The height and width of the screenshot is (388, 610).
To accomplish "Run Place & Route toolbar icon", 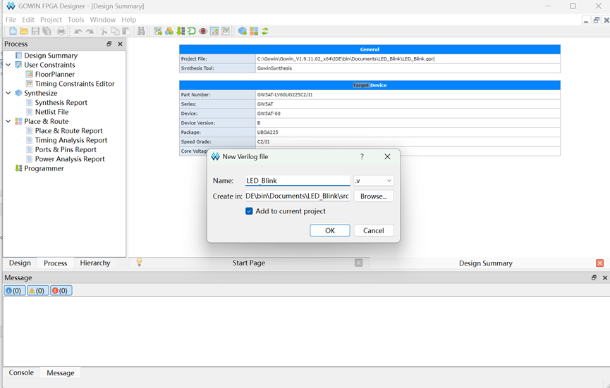I will click(254, 31).
